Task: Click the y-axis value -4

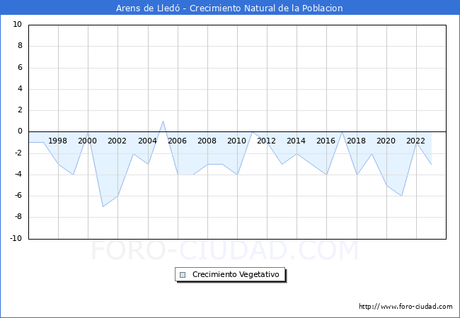Action: 18,175
